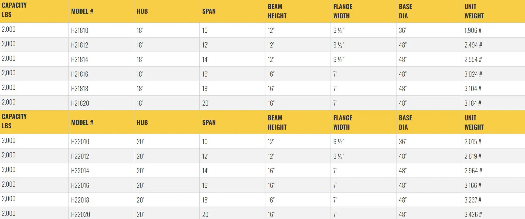This screenshot has width=525, height=219.
Task: Select the 2,964 # unit weight cell
Action: point(473,171)
